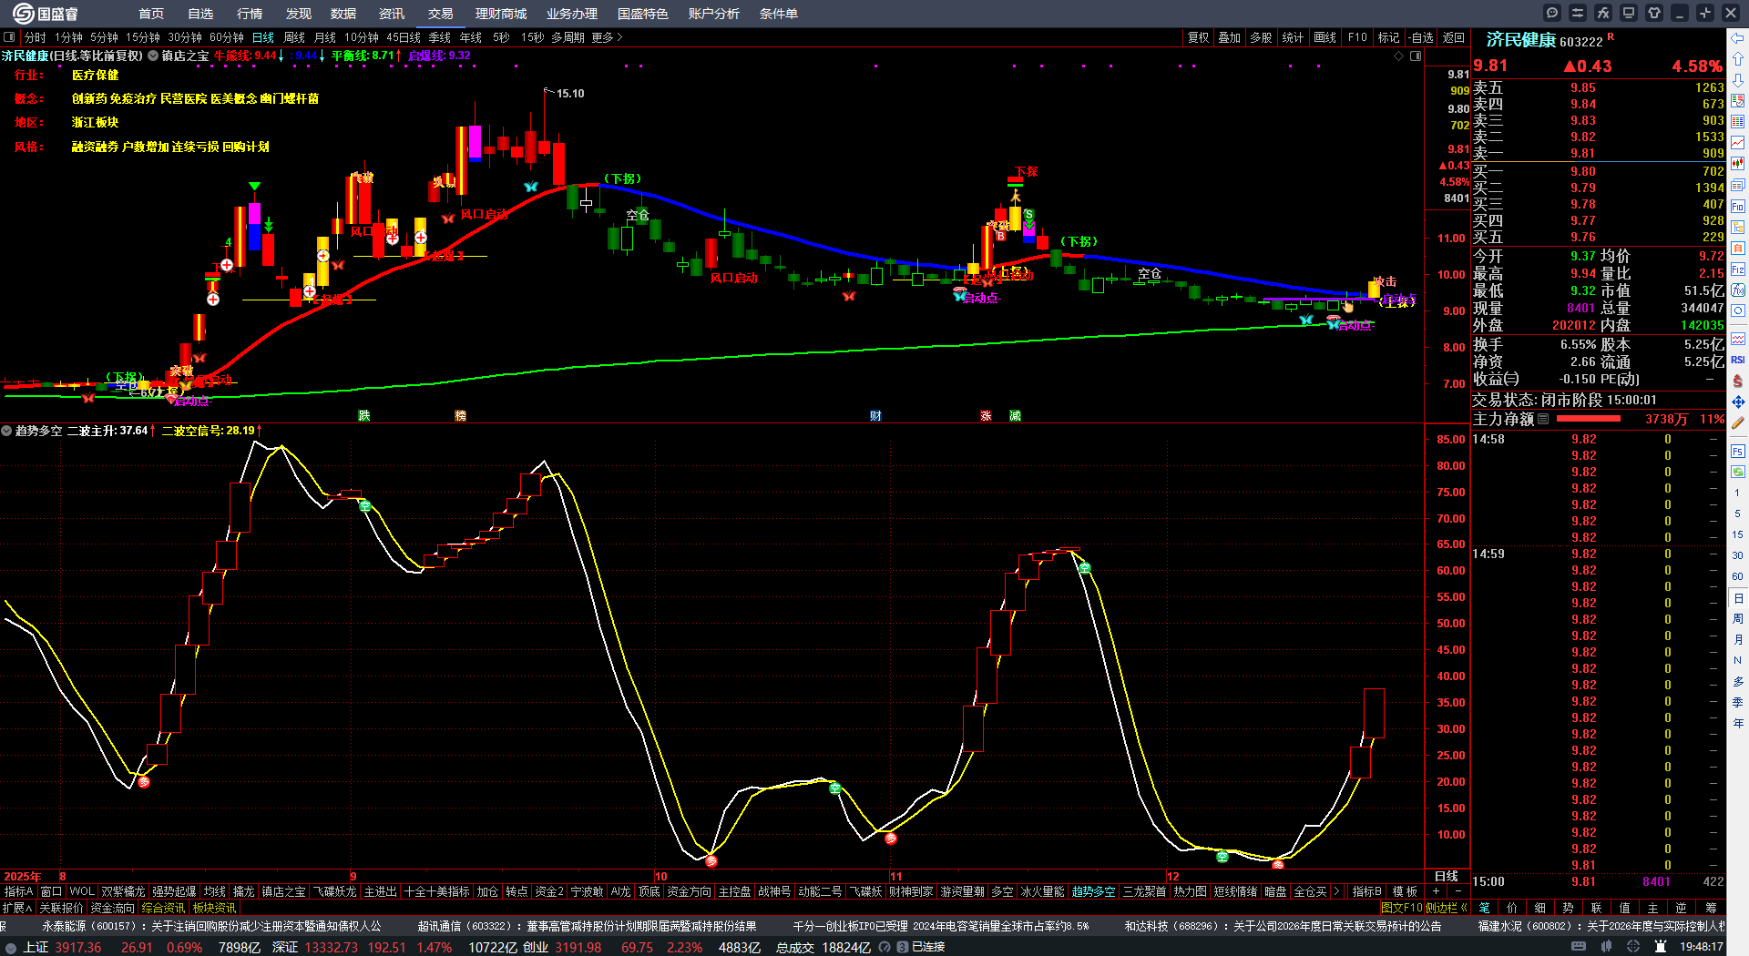
Task: Click the blue move-arrows icon in right sidebar
Action: click(x=1738, y=402)
